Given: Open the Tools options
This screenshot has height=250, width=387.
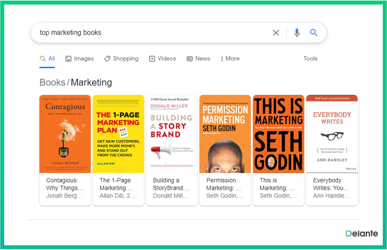Looking at the screenshot, I should click(310, 59).
